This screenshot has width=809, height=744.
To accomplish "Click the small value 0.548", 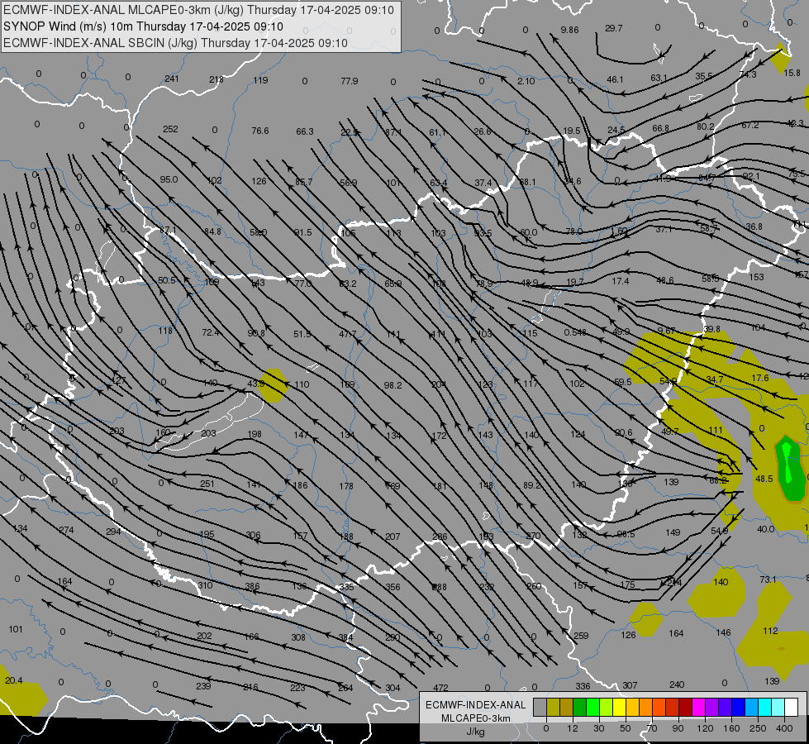I will click(575, 332).
